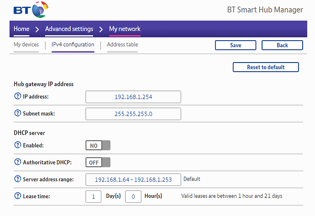Toggle the Authoritative DHCP switch

click(x=98, y=162)
